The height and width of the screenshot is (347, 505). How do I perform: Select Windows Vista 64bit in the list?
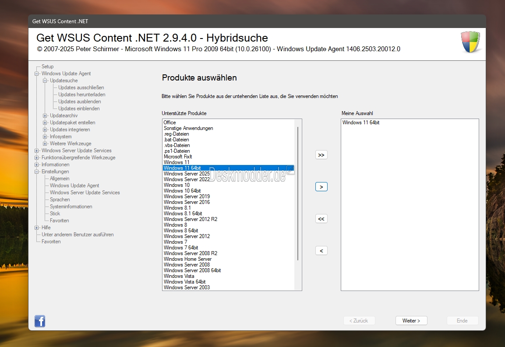tap(228, 282)
